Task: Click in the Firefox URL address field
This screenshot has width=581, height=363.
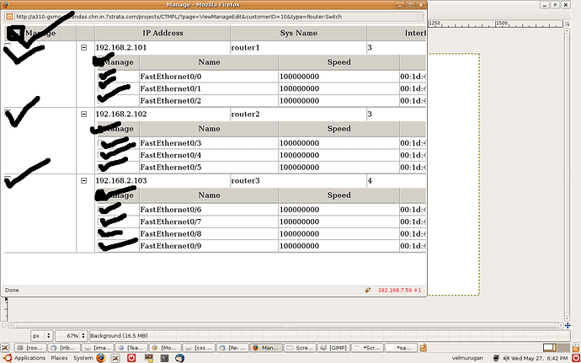Action: (215, 17)
